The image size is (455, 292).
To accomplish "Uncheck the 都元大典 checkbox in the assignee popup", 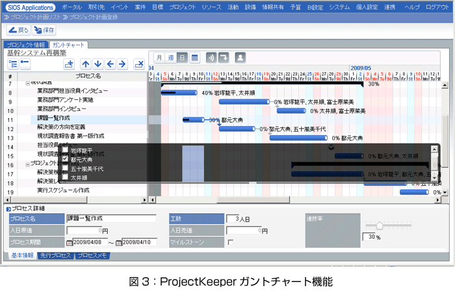I will 65,159.
